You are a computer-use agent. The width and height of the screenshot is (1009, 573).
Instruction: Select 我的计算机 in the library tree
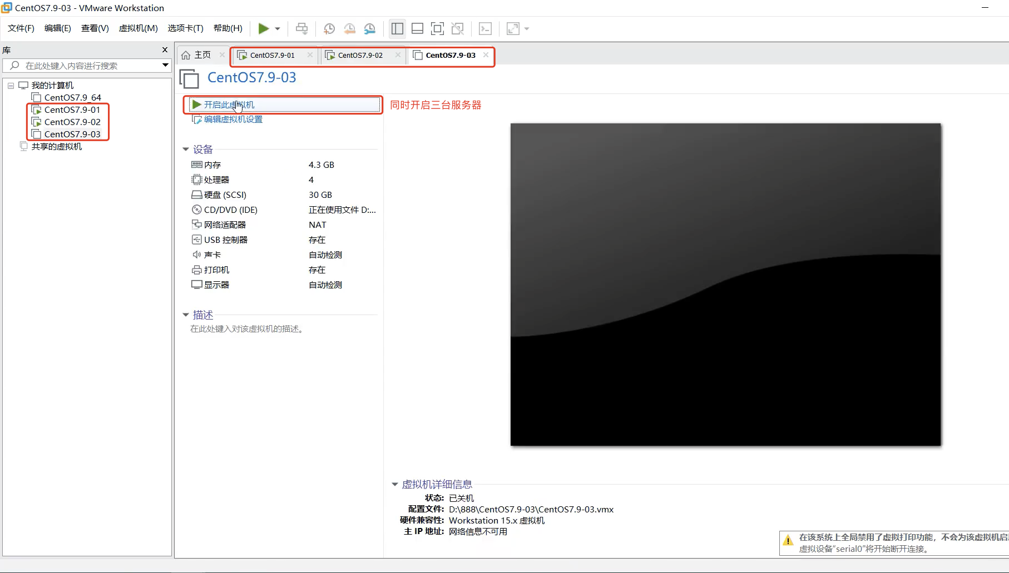coord(52,86)
